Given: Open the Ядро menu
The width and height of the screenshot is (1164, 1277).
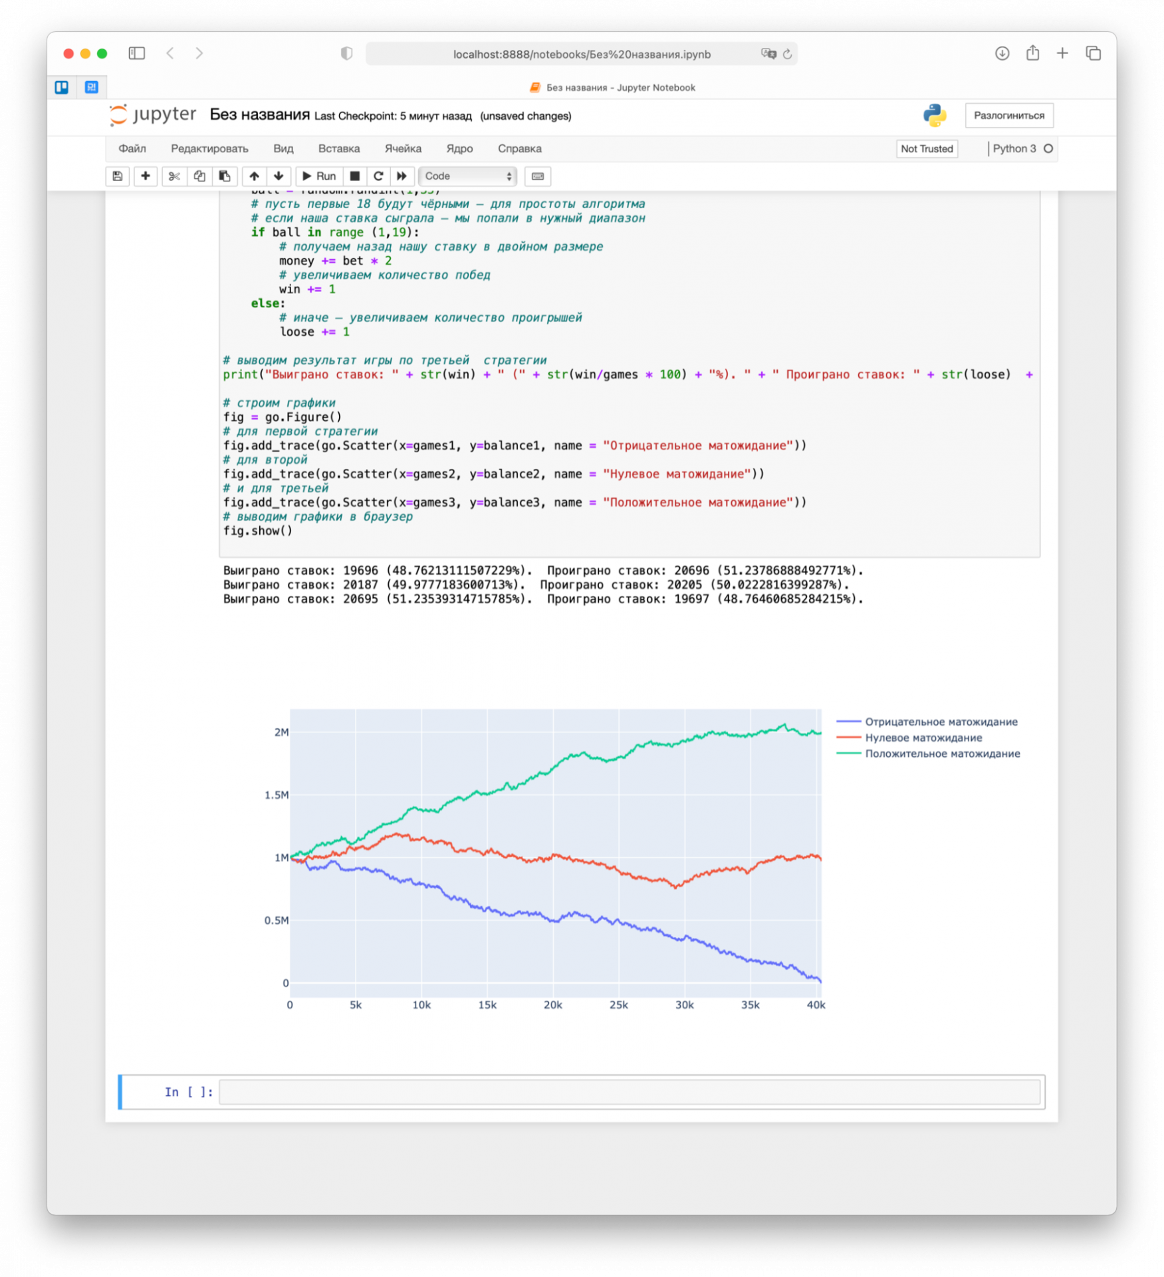Looking at the screenshot, I should click(x=460, y=148).
